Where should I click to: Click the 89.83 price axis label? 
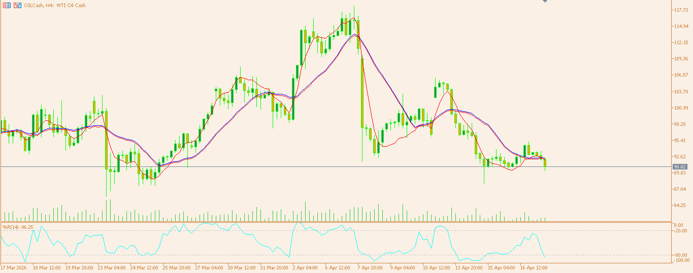point(679,173)
